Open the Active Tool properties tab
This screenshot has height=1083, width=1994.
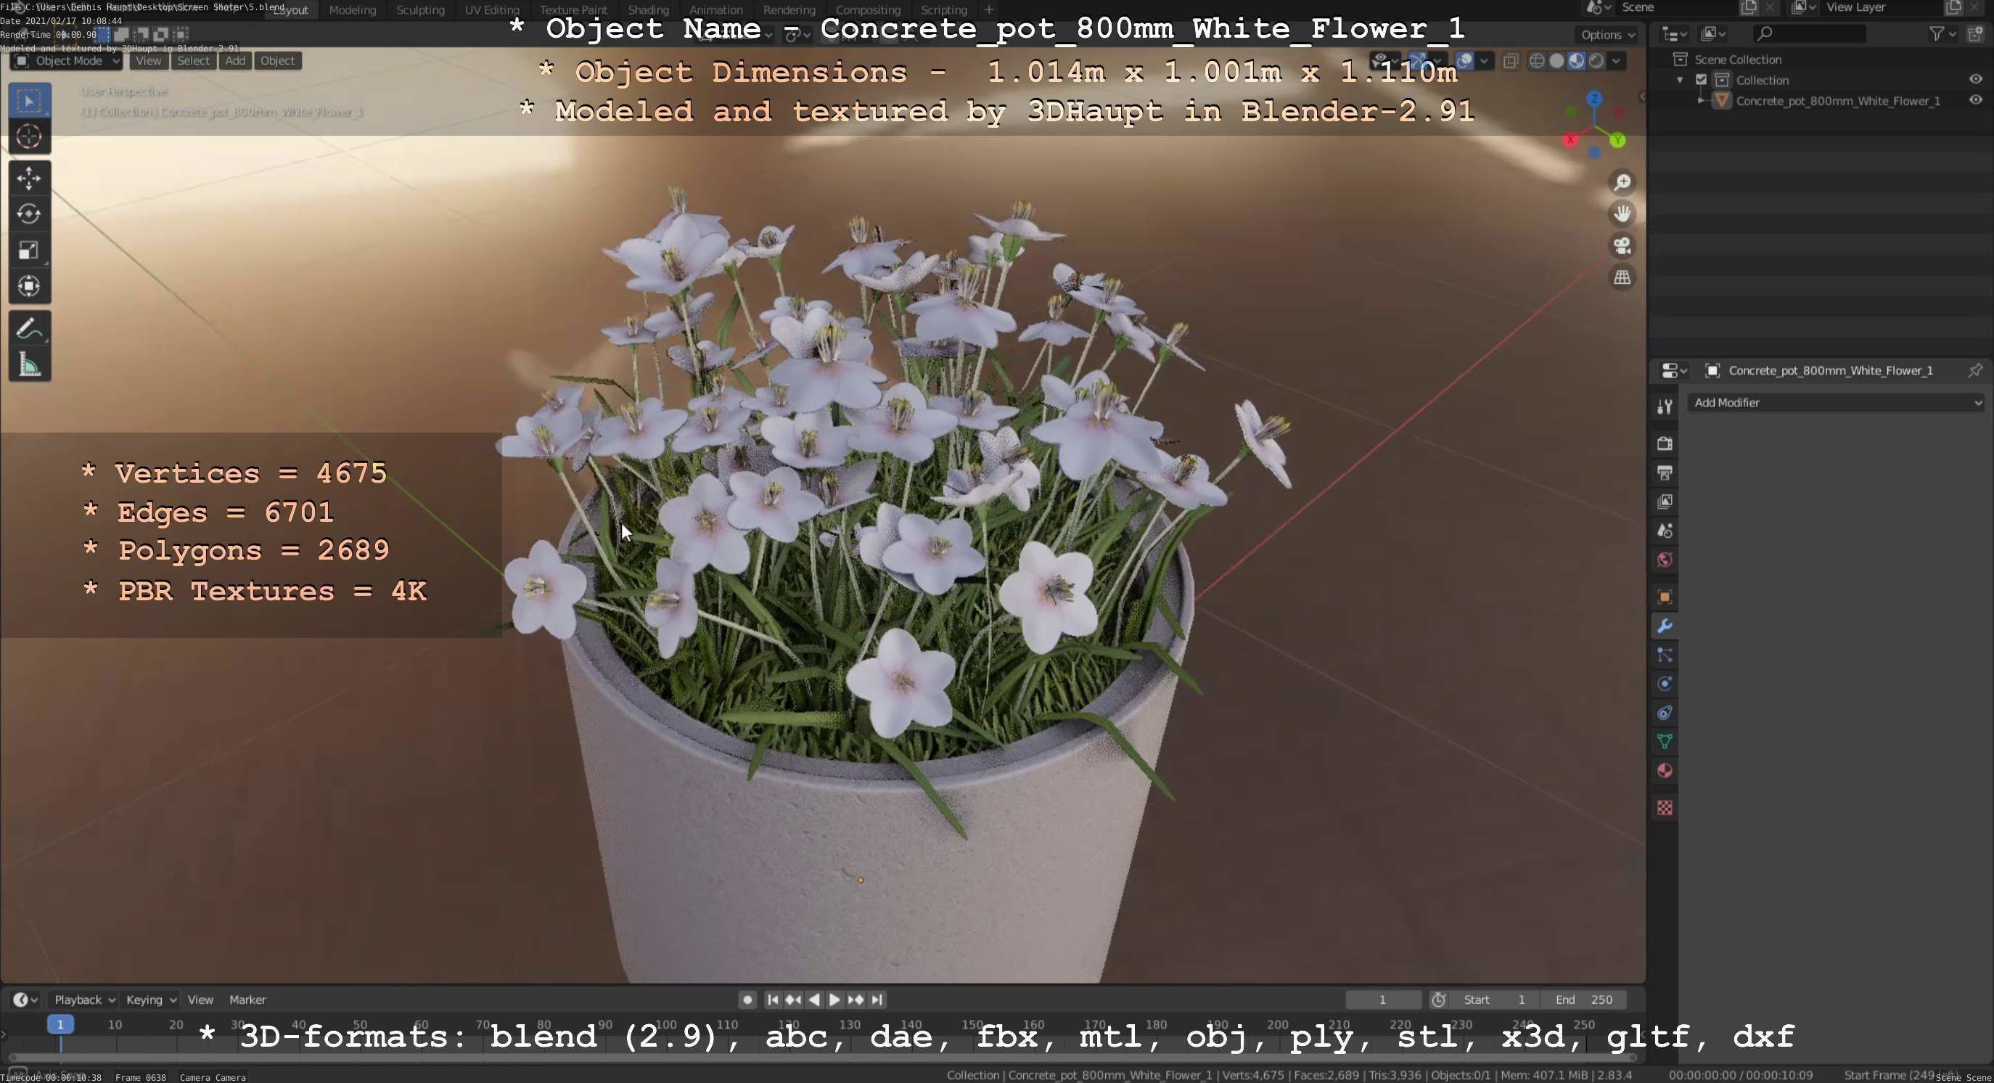[1665, 406]
